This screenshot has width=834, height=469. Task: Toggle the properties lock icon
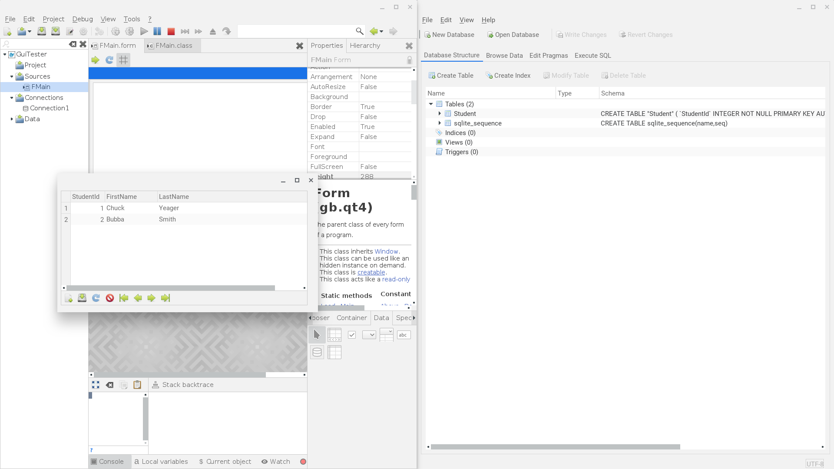(409, 60)
